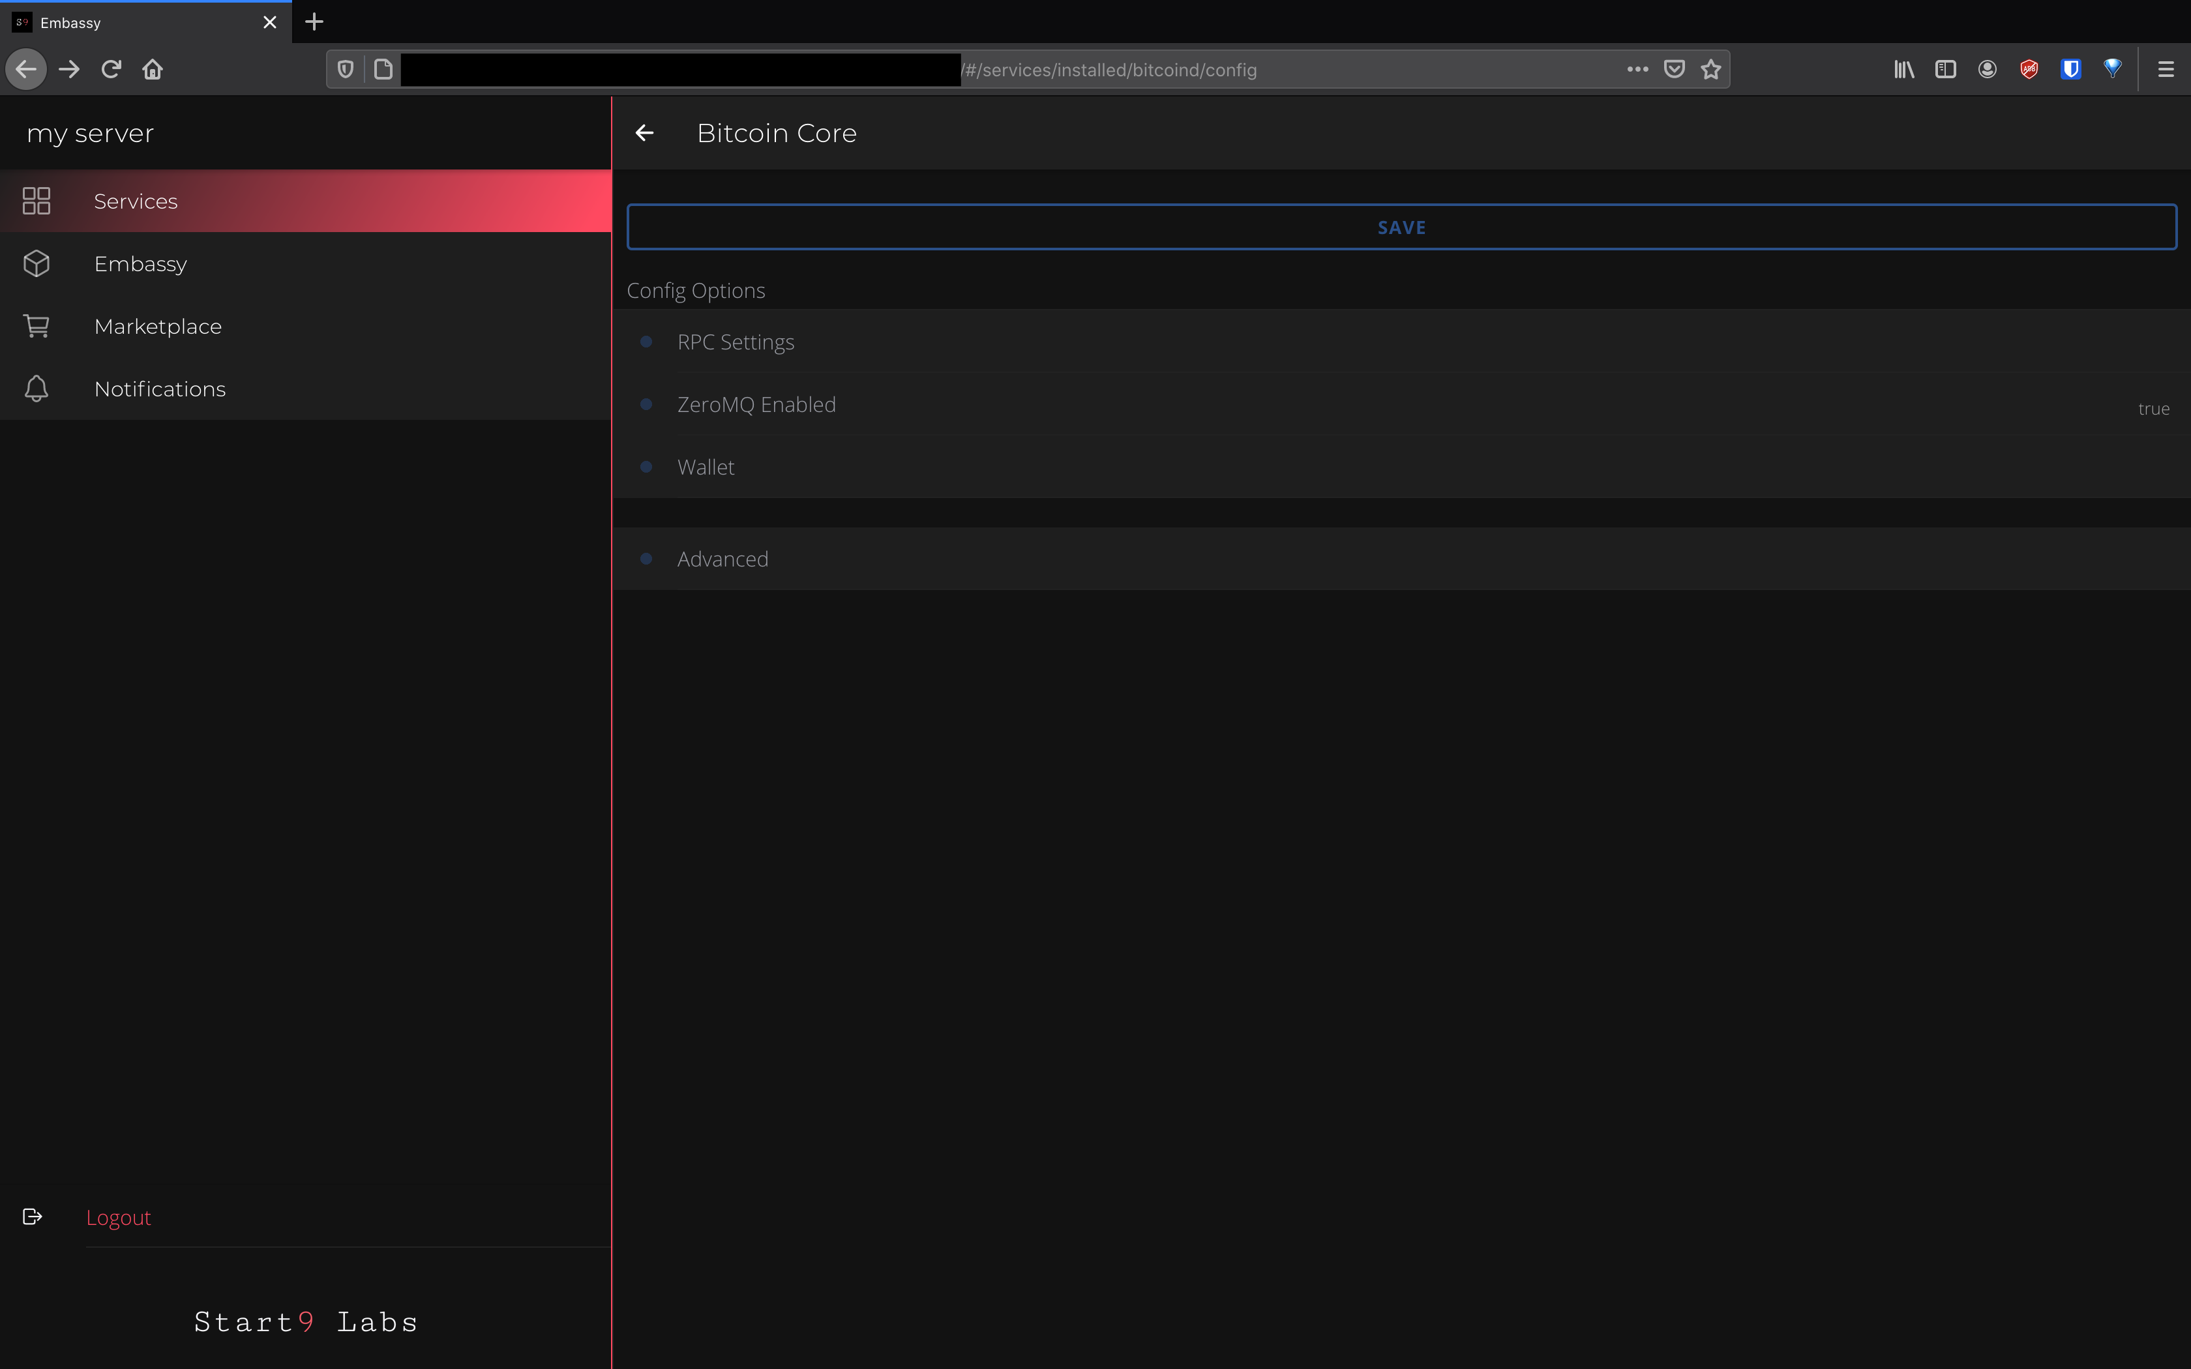This screenshot has width=2191, height=1369.
Task: Click the Bitwarden shield extension icon
Action: click(x=2070, y=70)
